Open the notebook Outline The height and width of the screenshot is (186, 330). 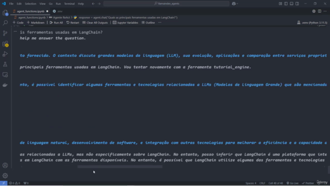tap(148, 23)
